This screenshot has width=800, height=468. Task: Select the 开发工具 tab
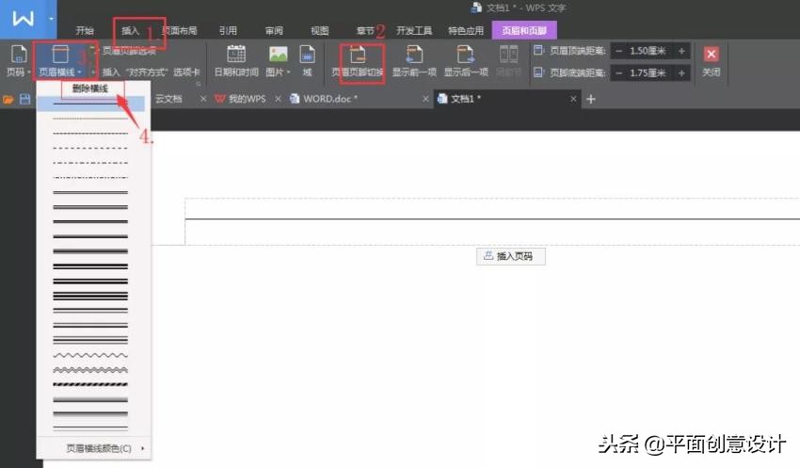coord(414,31)
